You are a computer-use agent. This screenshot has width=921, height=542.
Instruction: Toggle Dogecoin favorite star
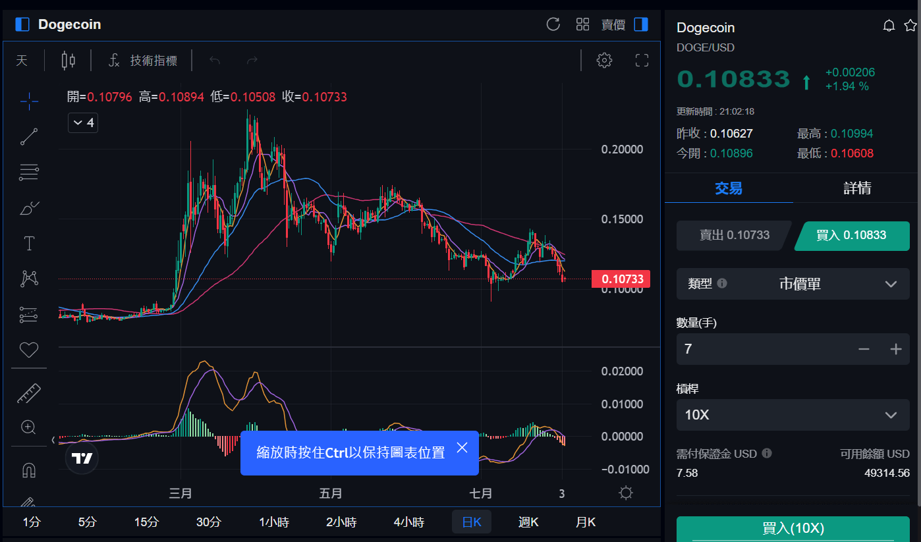(910, 26)
